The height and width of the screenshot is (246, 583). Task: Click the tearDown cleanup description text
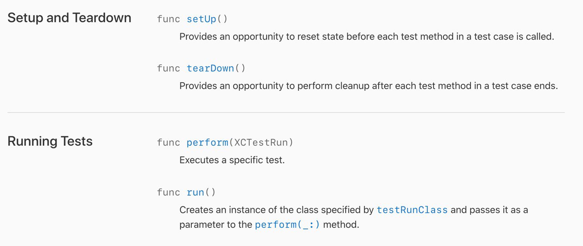pos(368,86)
